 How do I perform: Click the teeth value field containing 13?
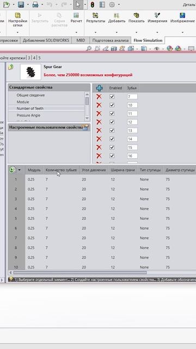tap(132, 130)
